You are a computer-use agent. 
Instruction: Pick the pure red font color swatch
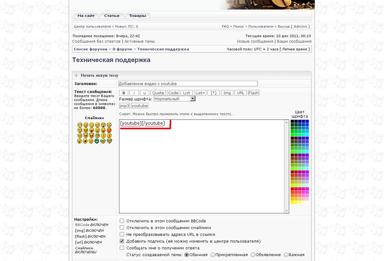point(292,189)
